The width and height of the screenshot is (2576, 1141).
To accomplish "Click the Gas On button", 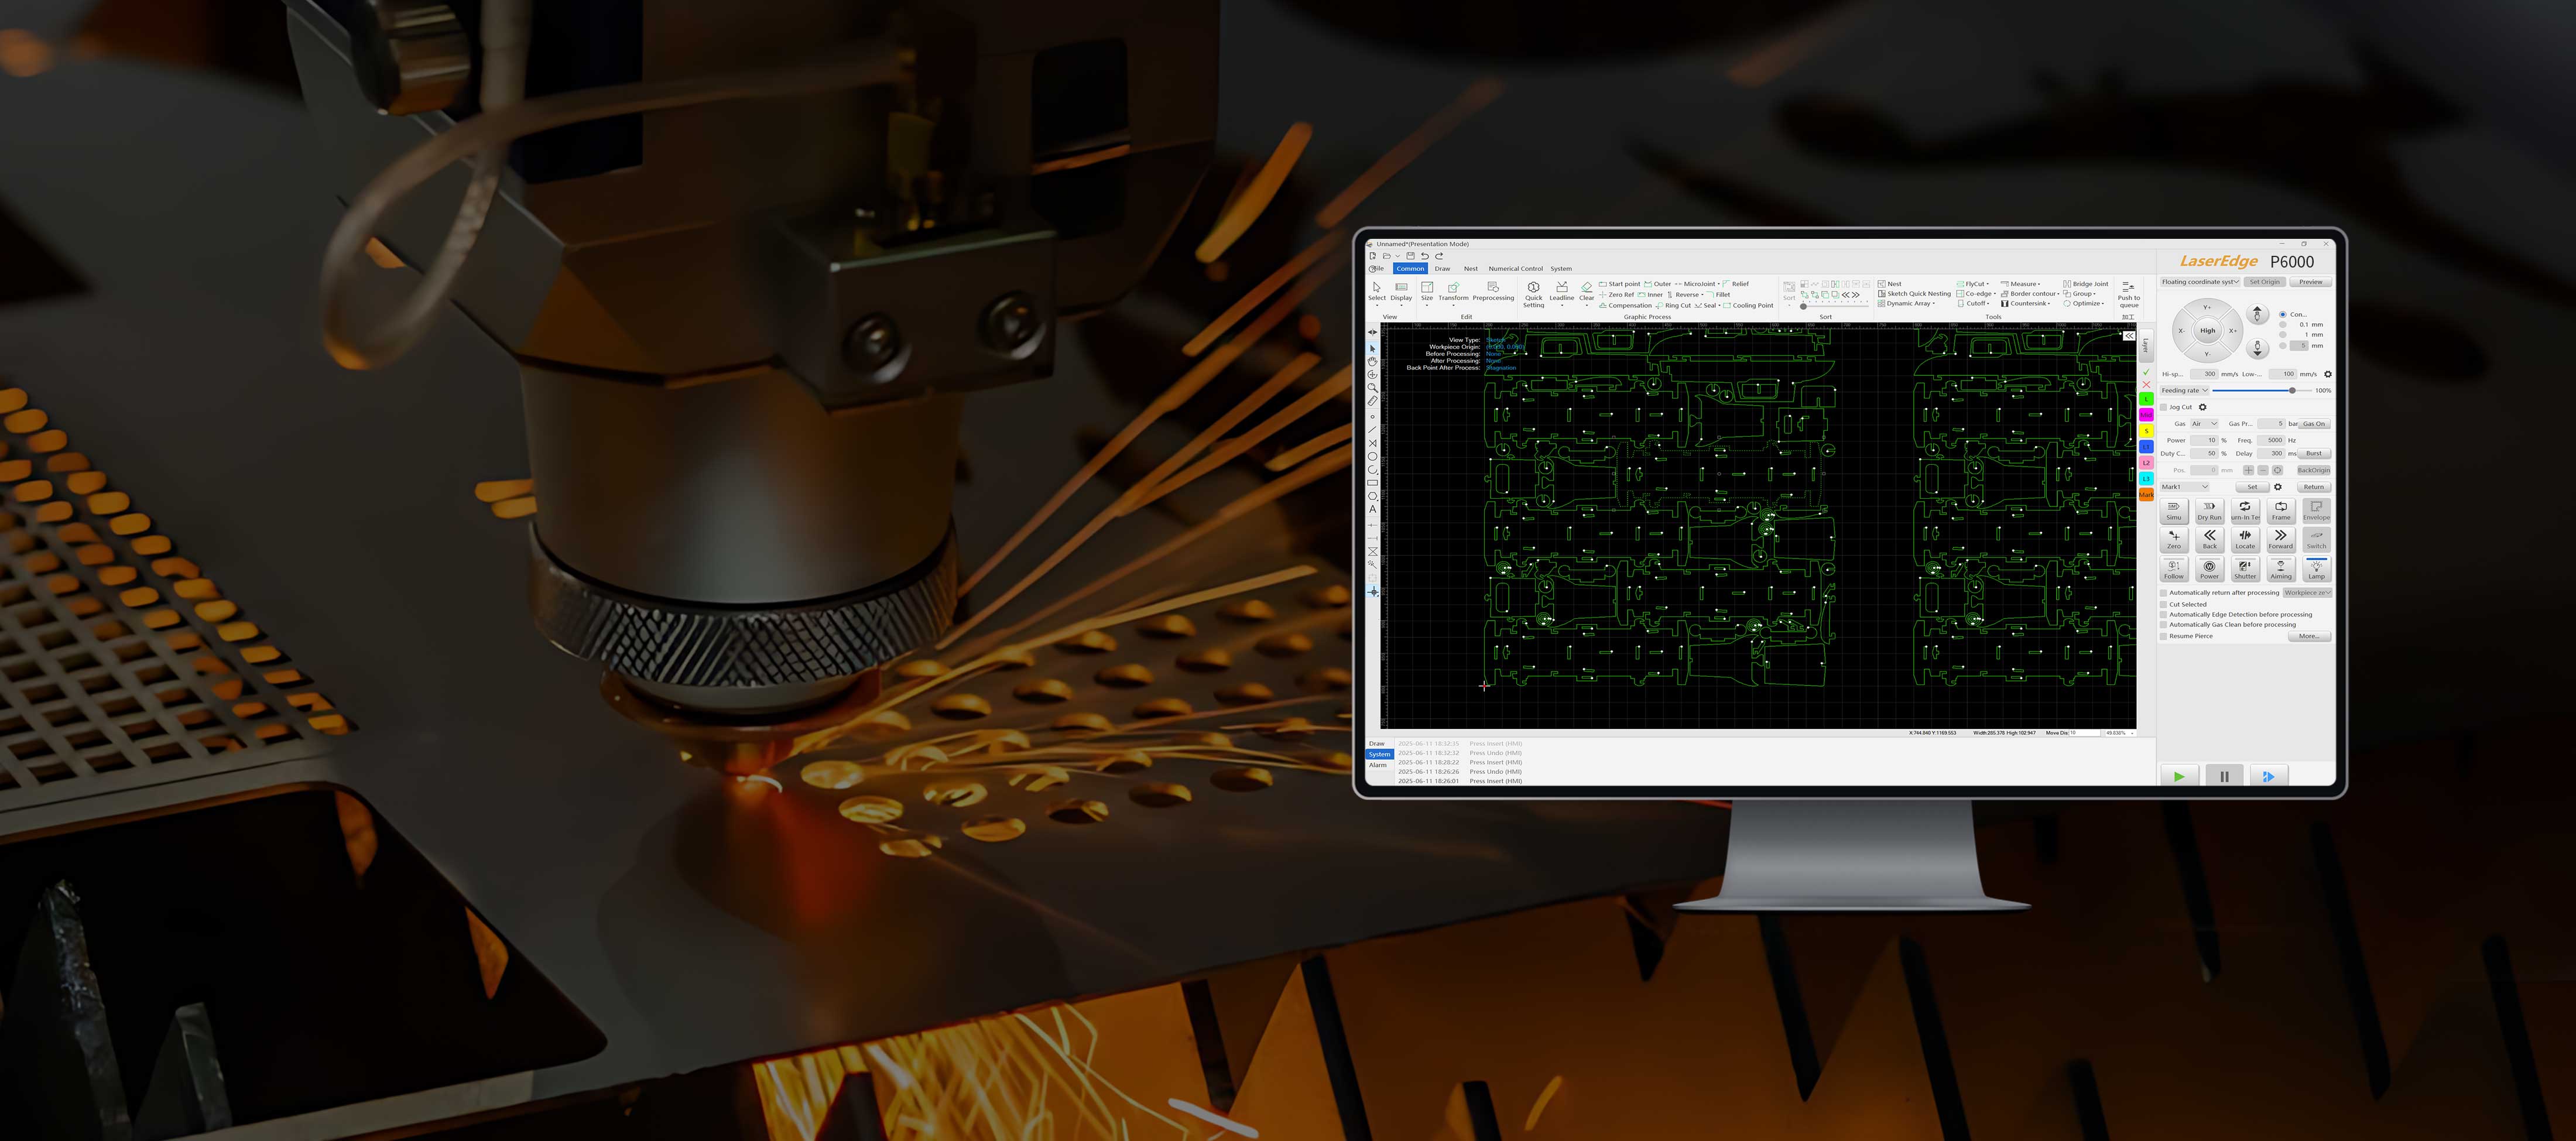I will [2314, 424].
